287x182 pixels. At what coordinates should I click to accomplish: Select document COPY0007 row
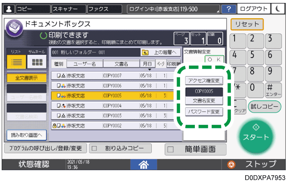pyautogui.click(x=112, y=76)
